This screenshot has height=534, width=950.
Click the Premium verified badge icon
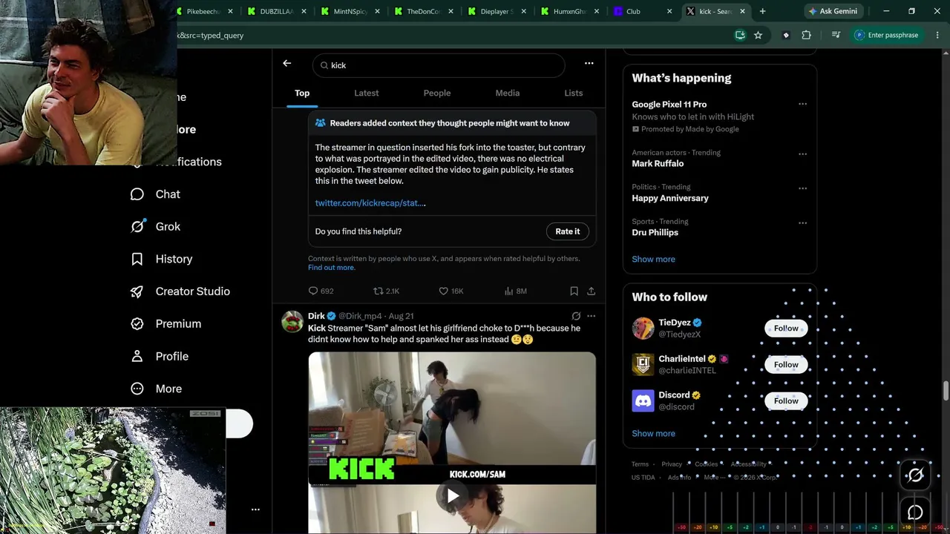coord(137,324)
